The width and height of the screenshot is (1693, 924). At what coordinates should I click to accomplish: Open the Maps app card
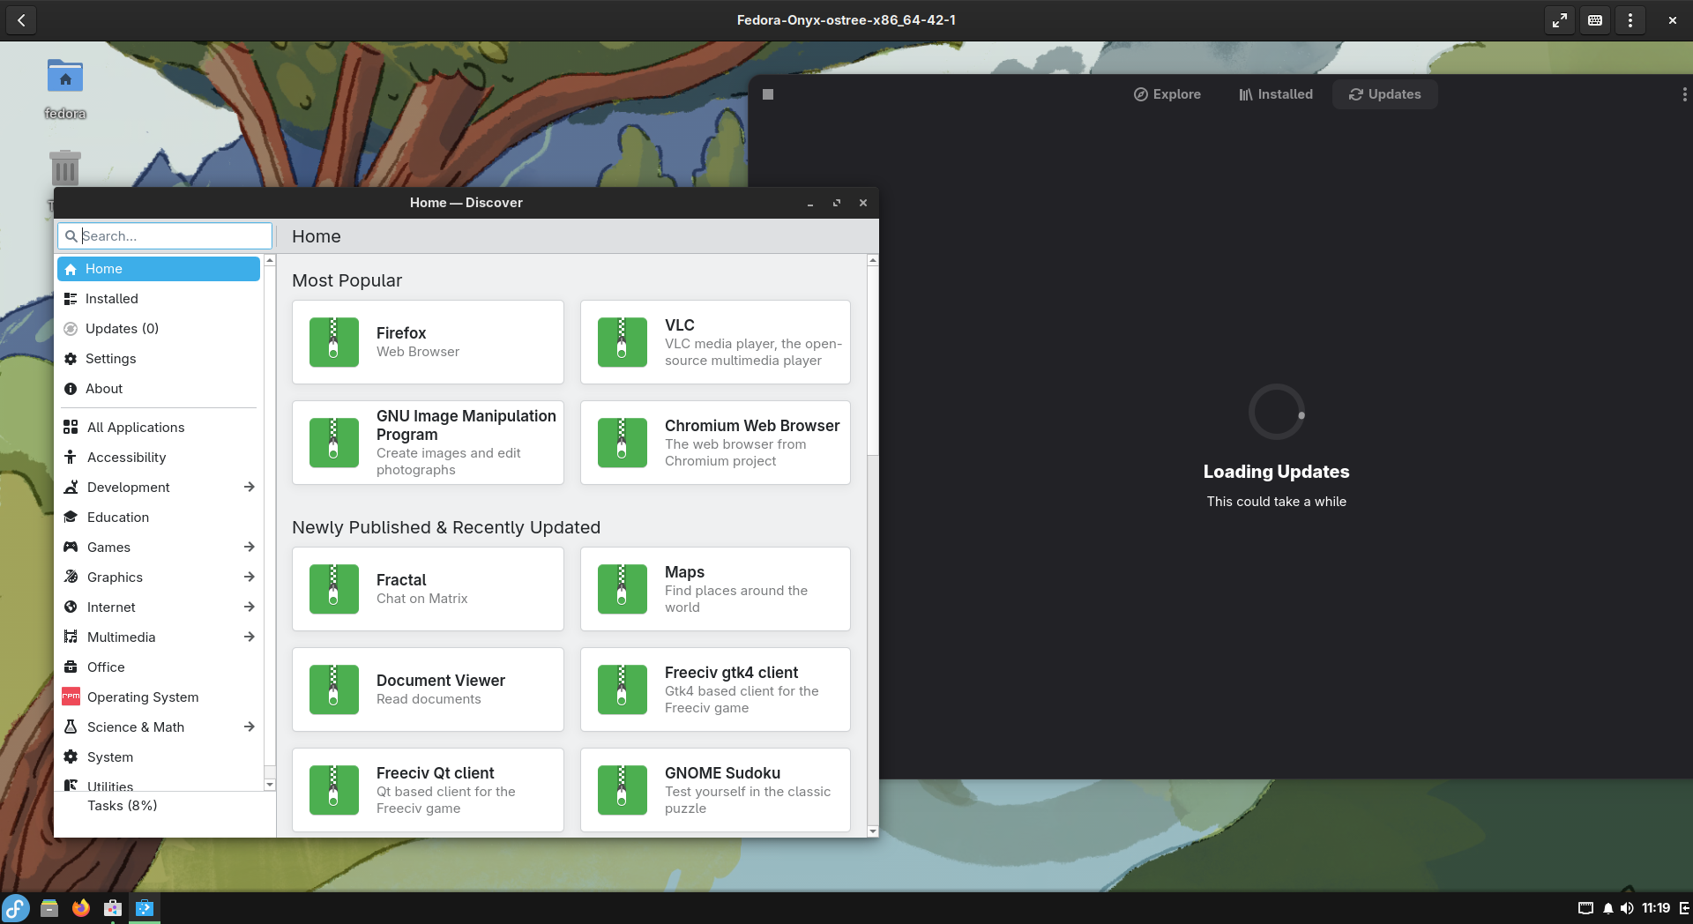click(715, 589)
